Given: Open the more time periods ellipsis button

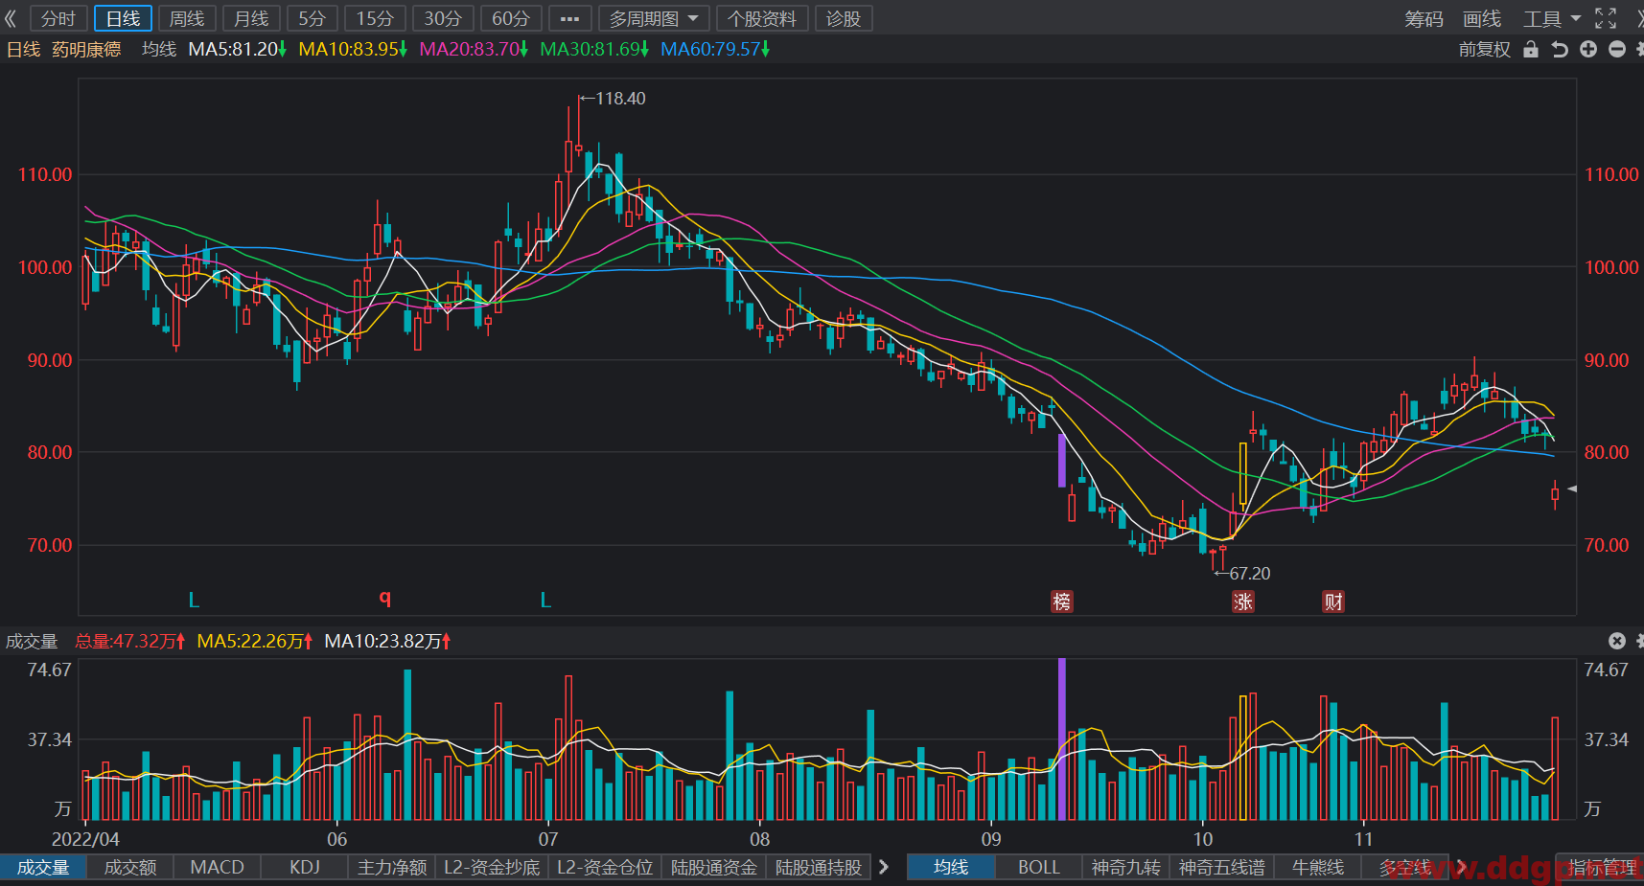Looking at the screenshot, I should [x=570, y=18].
